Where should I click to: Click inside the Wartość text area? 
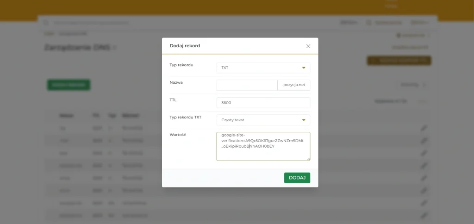263,146
